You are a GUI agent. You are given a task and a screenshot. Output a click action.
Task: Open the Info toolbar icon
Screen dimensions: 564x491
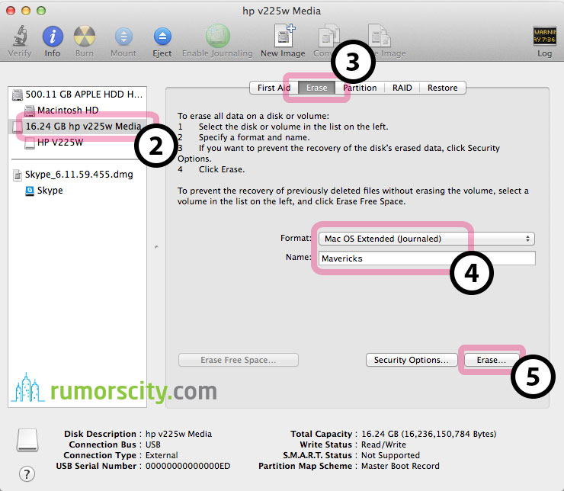point(53,37)
